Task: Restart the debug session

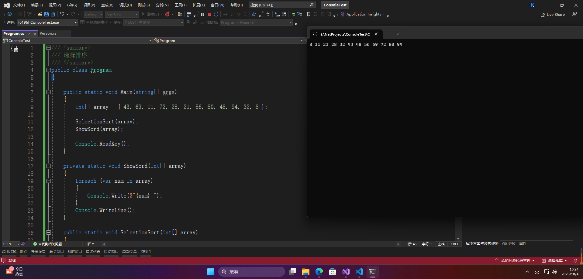Action: [x=216, y=14]
